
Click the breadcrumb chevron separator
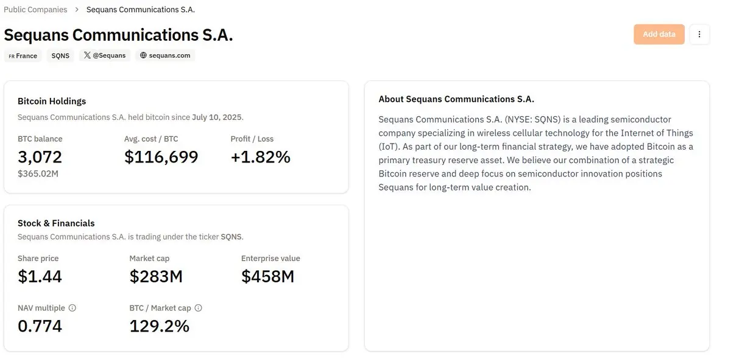point(77,10)
